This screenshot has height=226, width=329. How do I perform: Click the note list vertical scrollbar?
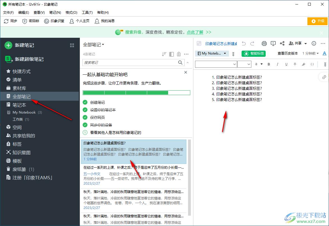189,177
